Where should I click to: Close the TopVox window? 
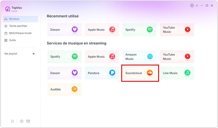pyautogui.click(x=212, y=6)
